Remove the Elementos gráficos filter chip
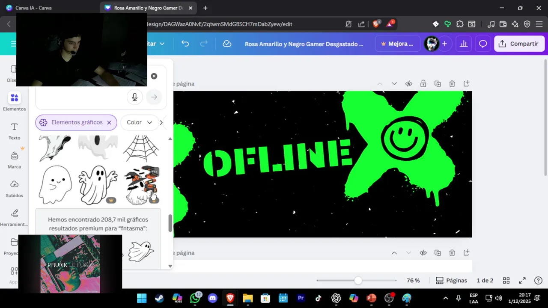 coord(109,122)
